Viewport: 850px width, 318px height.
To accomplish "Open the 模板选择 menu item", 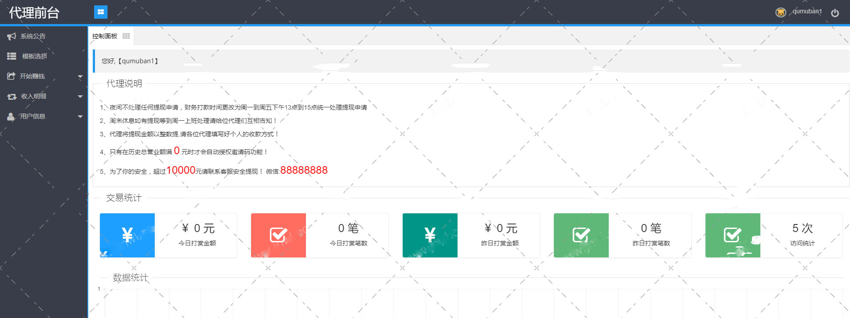I will (x=35, y=56).
